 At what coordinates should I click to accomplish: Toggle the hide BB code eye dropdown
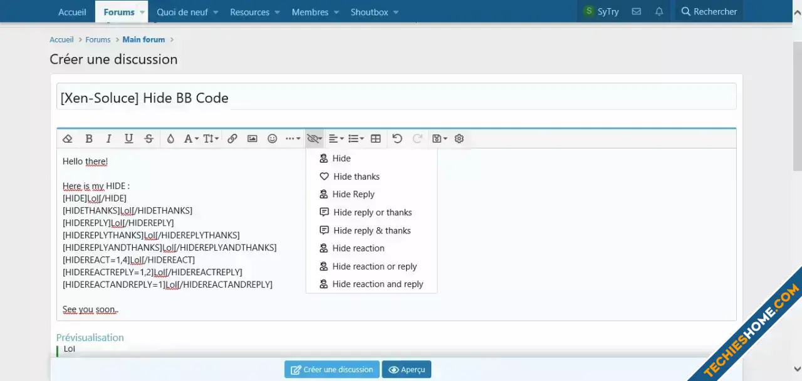tap(315, 139)
